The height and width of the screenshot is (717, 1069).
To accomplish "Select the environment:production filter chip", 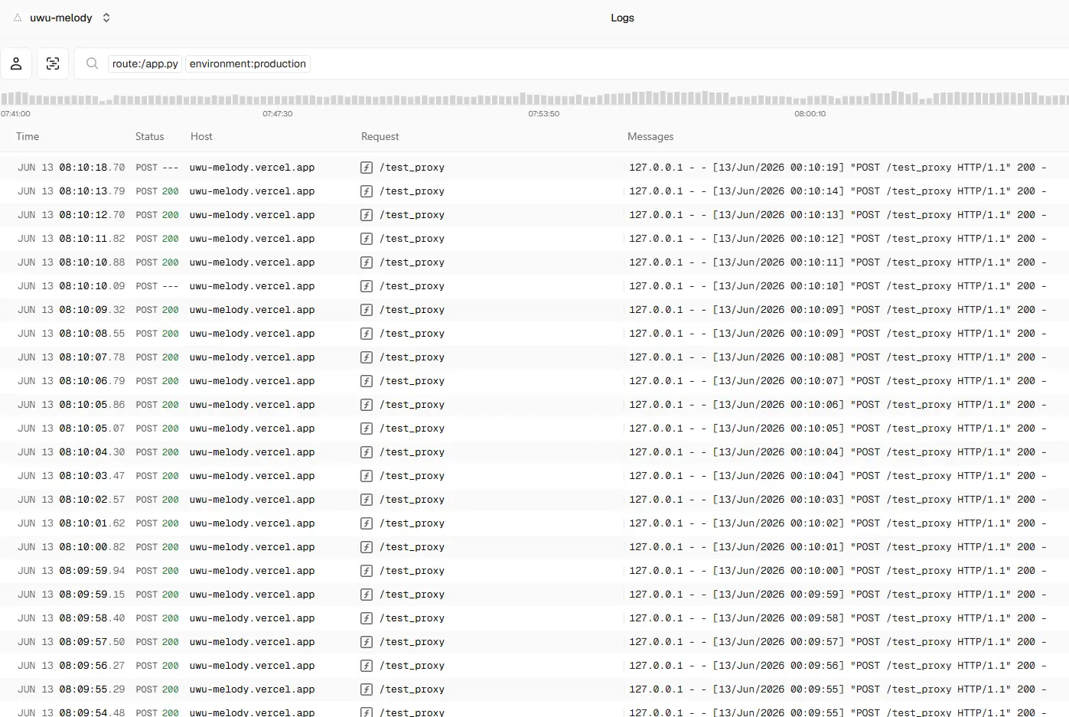I will tap(248, 64).
